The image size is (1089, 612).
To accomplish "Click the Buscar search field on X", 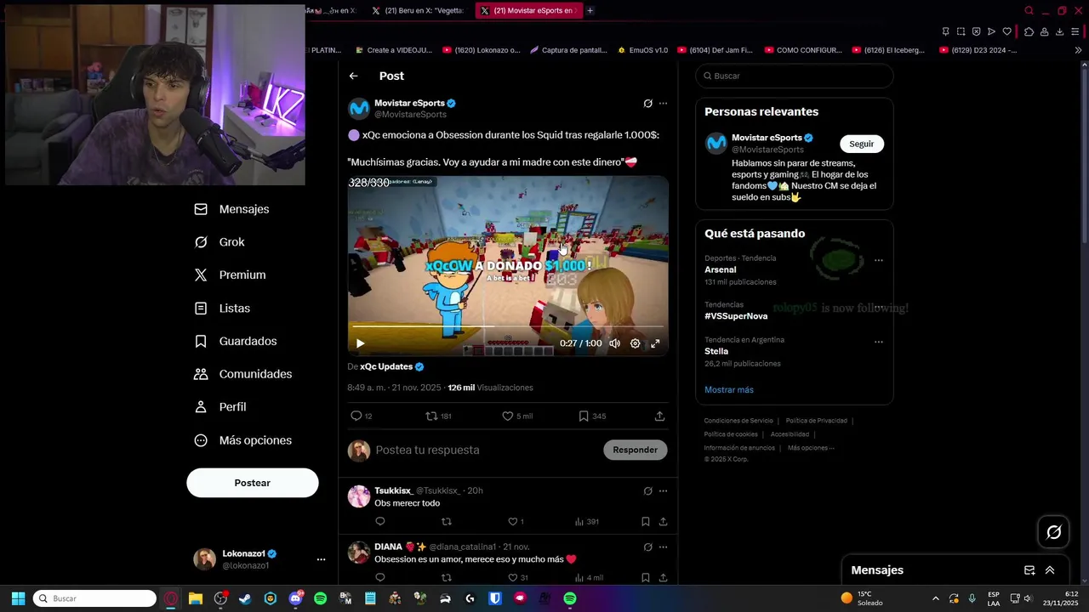I will [795, 76].
